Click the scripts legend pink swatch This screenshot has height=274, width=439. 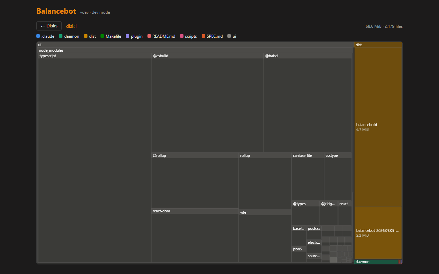point(182,36)
